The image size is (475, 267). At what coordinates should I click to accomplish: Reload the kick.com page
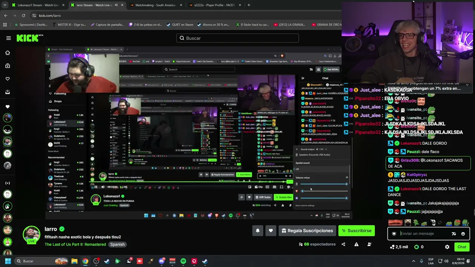point(23,16)
